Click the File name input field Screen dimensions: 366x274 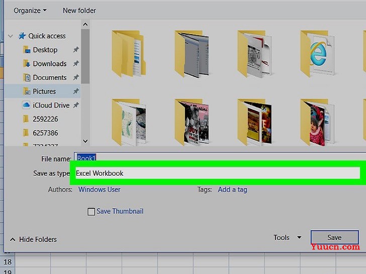pos(220,157)
